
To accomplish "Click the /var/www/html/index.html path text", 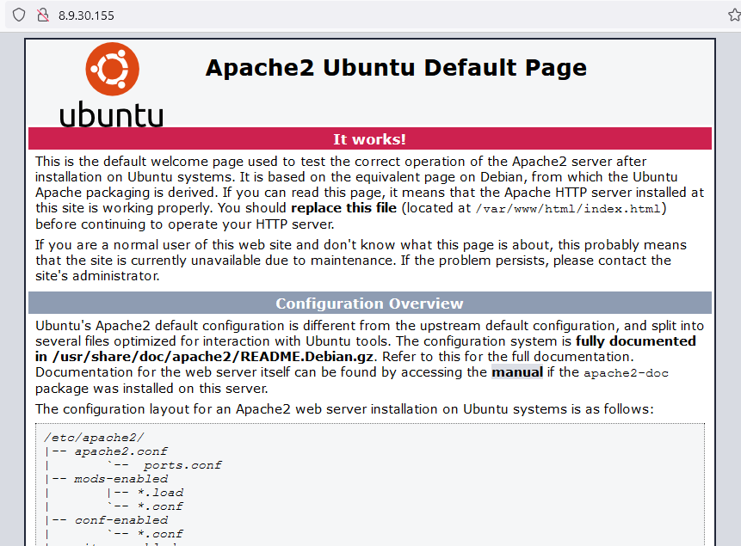I will (567, 209).
